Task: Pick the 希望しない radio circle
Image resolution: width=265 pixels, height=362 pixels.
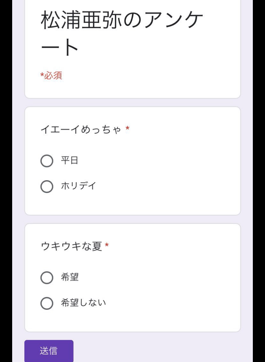Action: point(47,303)
